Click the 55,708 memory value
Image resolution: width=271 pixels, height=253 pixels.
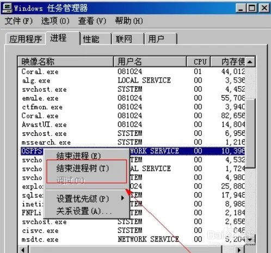click(233, 98)
